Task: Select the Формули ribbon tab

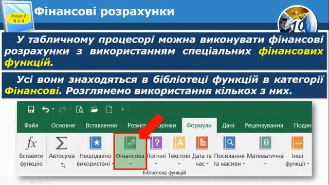Action: [199, 125]
